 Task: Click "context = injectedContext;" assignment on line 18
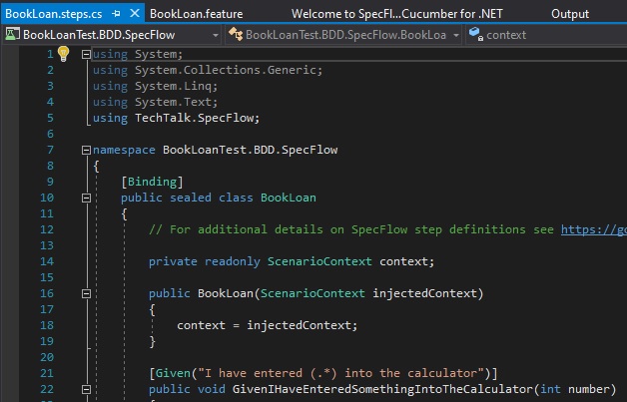(x=268, y=325)
